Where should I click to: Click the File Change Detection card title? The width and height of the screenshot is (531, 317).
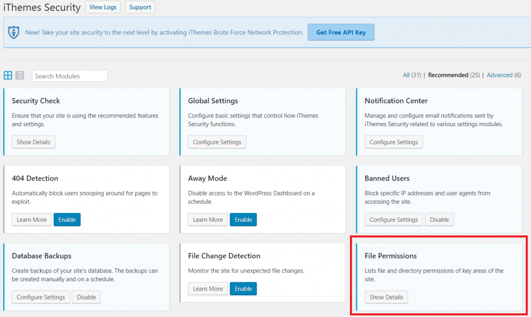224,256
